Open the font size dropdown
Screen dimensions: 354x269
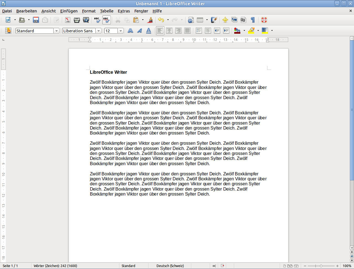pos(121,31)
